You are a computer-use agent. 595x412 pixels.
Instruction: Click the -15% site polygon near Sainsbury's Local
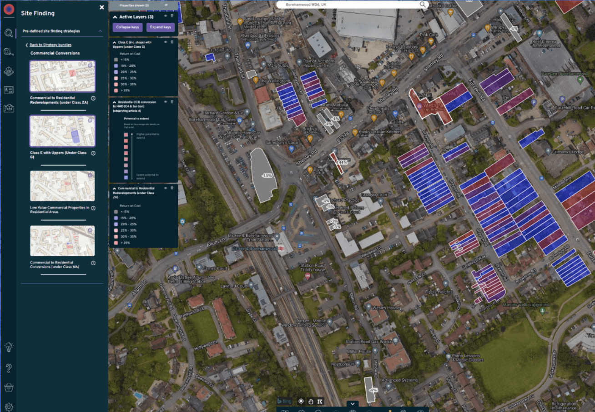click(x=263, y=174)
